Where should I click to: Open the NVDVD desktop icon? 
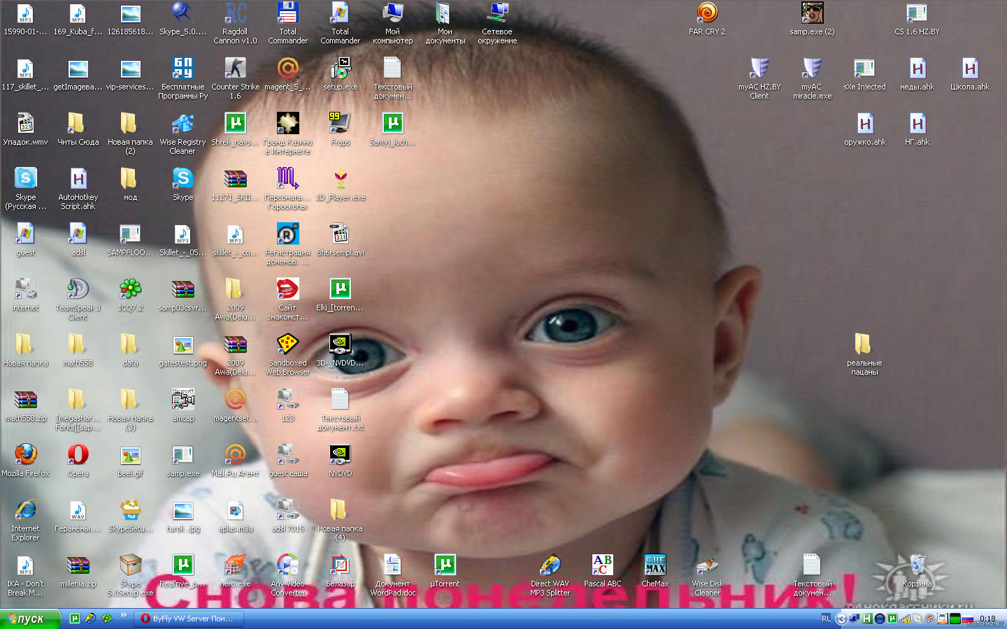(340, 461)
